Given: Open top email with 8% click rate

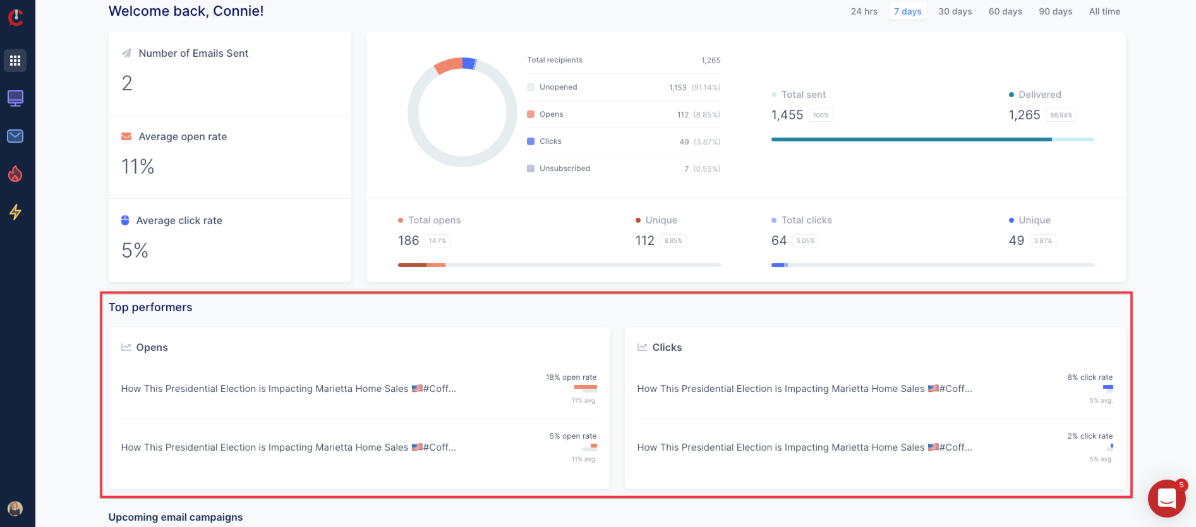Looking at the screenshot, I should 804,389.
